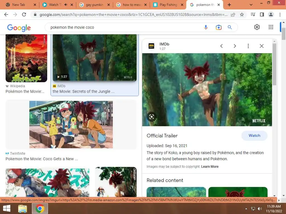Switch to New Tab tab
The width and height of the screenshot is (286, 214).
point(19,5)
